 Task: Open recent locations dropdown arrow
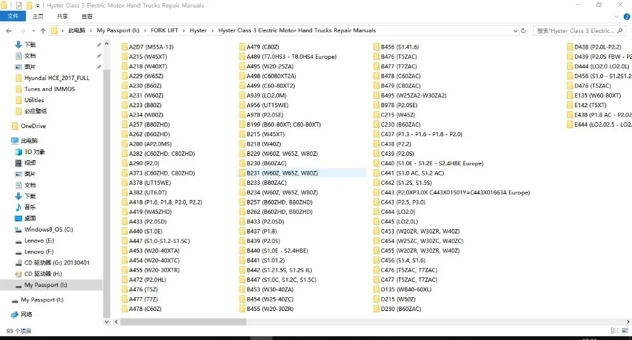click(x=33, y=30)
